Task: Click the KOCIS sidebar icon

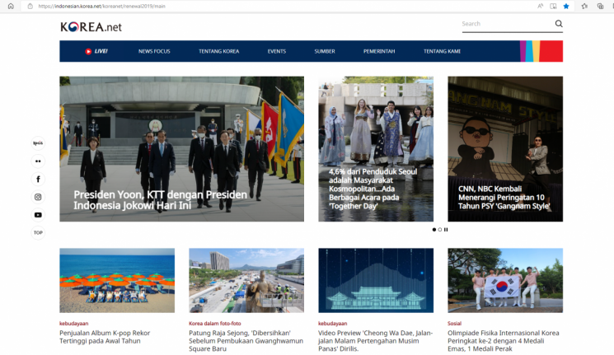Action: pyautogui.click(x=38, y=142)
